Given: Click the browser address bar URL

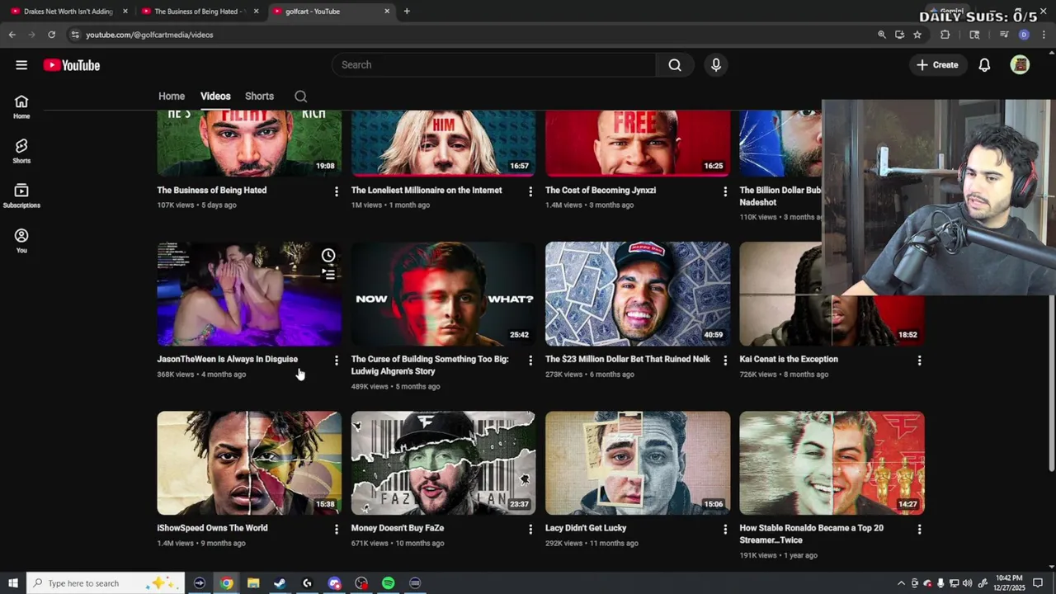Looking at the screenshot, I should pyautogui.click(x=149, y=35).
